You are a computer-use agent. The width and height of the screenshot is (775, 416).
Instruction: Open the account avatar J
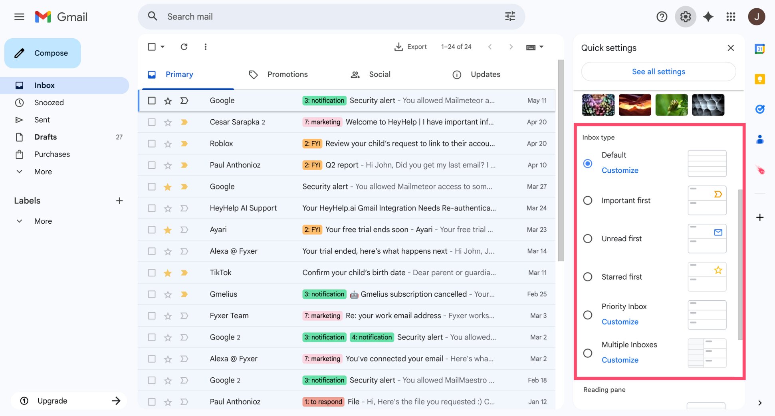click(756, 17)
